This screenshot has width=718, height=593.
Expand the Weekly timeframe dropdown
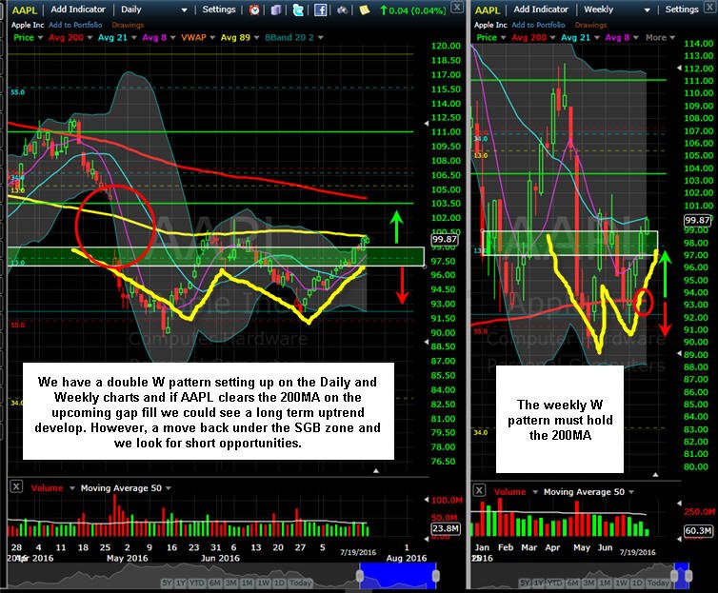click(x=647, y=10)
